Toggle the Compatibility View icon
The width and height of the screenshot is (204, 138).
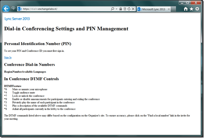(125, 9)
